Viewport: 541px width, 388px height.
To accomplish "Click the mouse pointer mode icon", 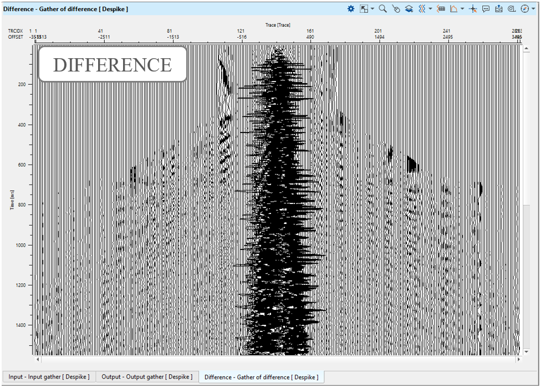I will (x=396, y=9).
